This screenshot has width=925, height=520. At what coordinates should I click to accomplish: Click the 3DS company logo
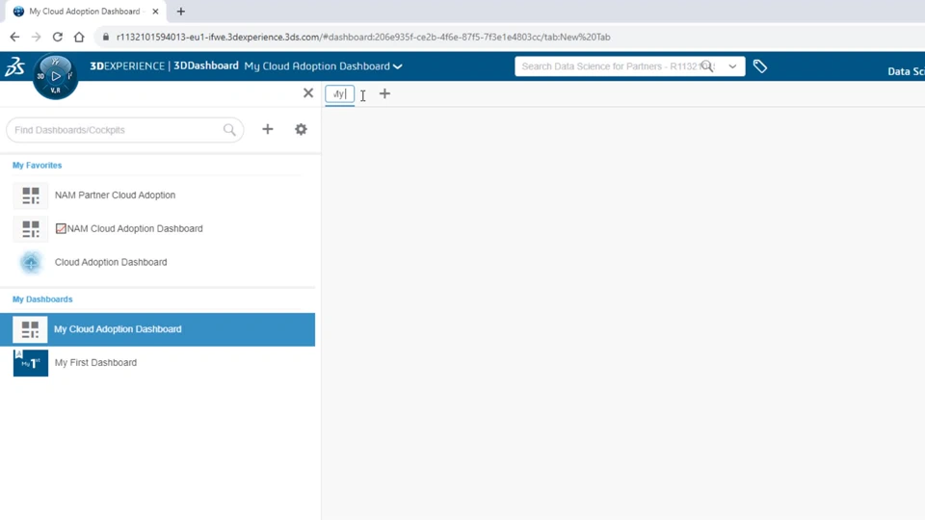coord(14,66)
